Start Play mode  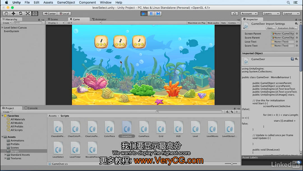point(144,13)
